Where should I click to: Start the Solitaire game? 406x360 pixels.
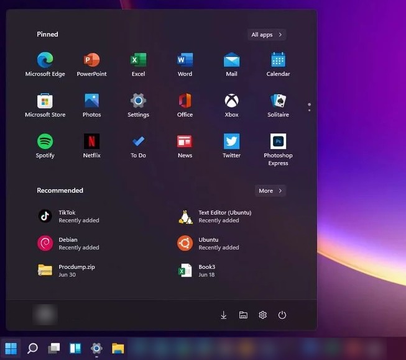278,105
